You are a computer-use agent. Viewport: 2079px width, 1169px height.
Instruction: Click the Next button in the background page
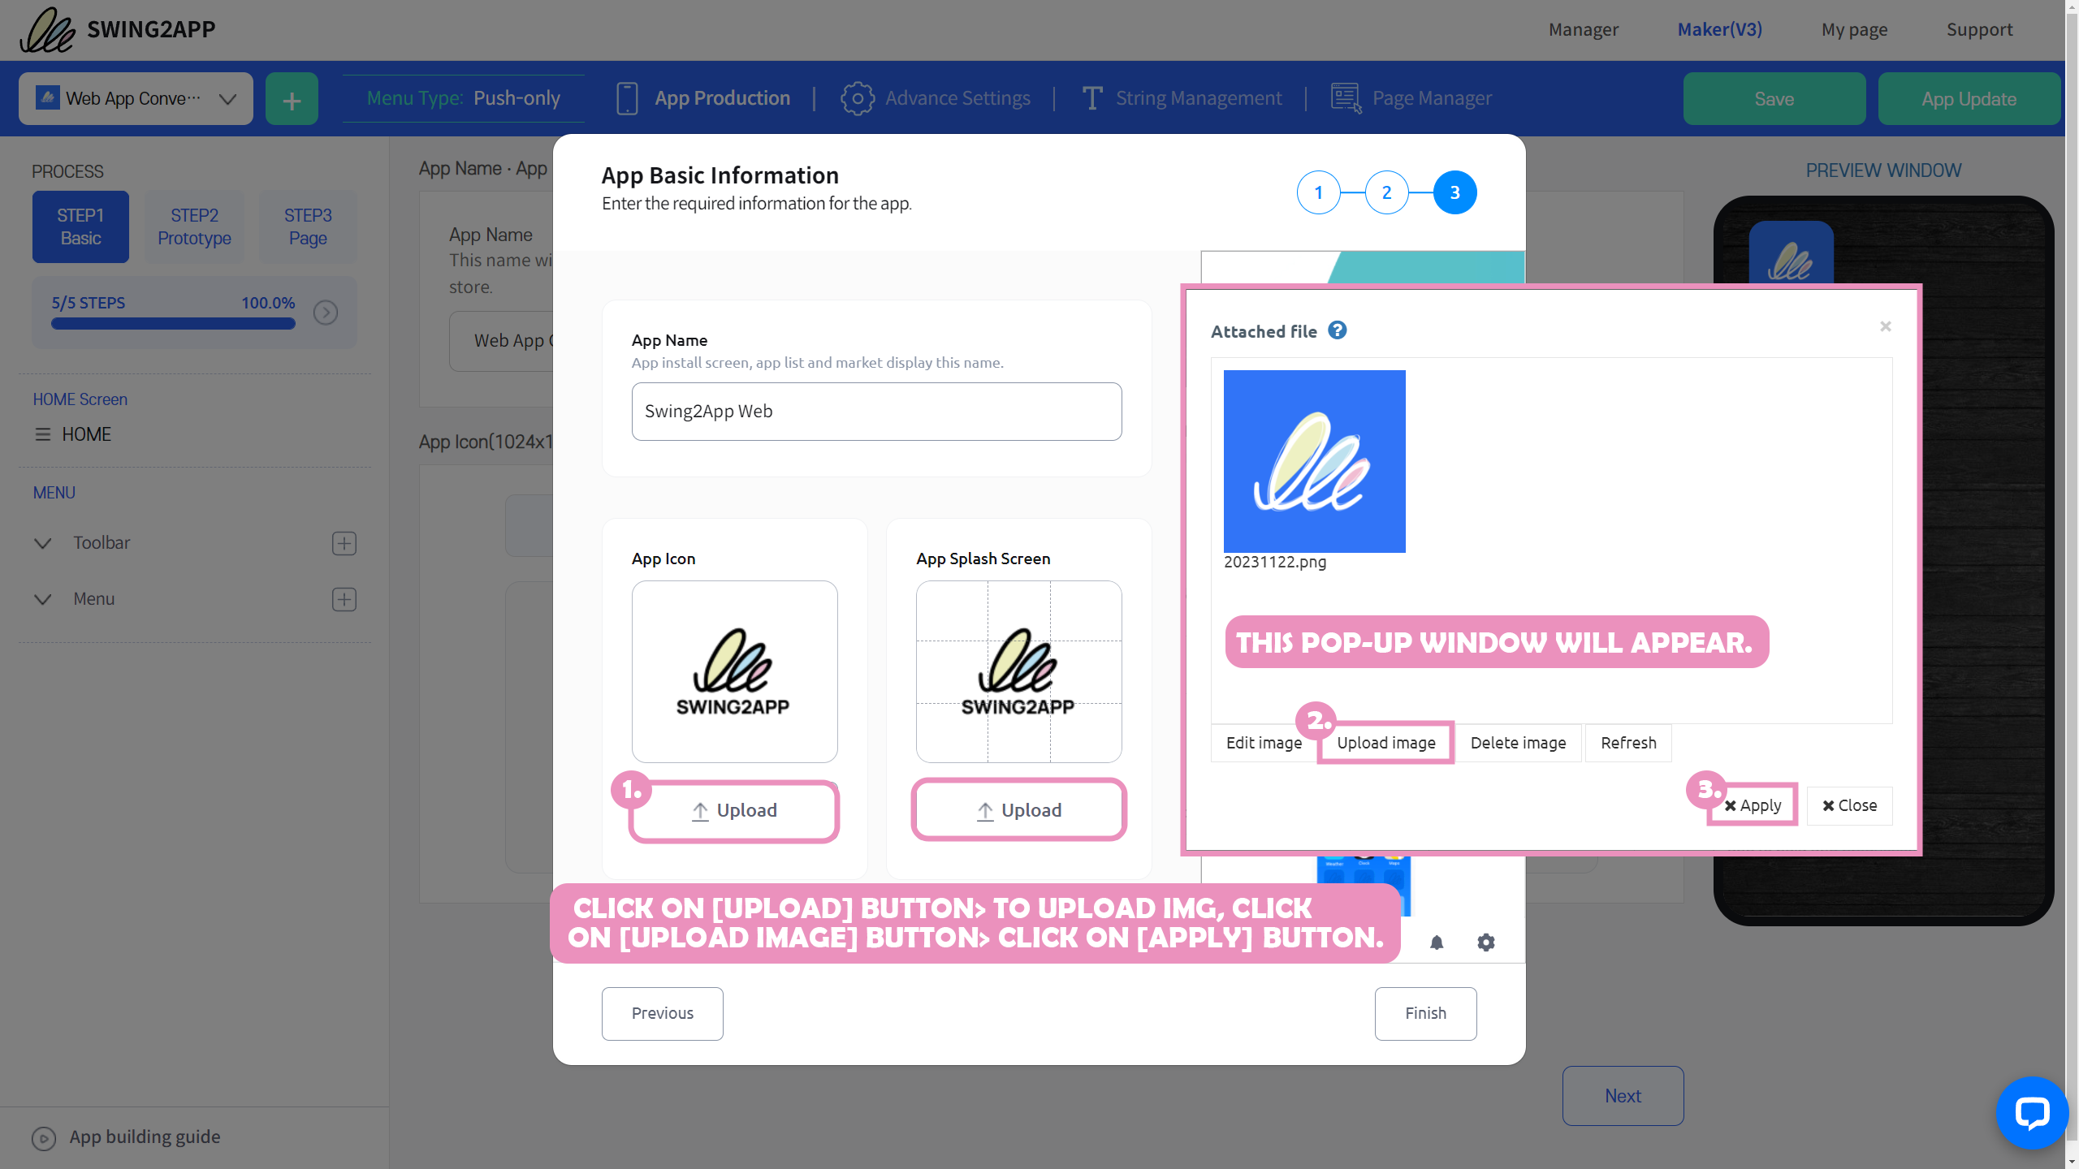pyautogui.click(x=1623, y=1096)
